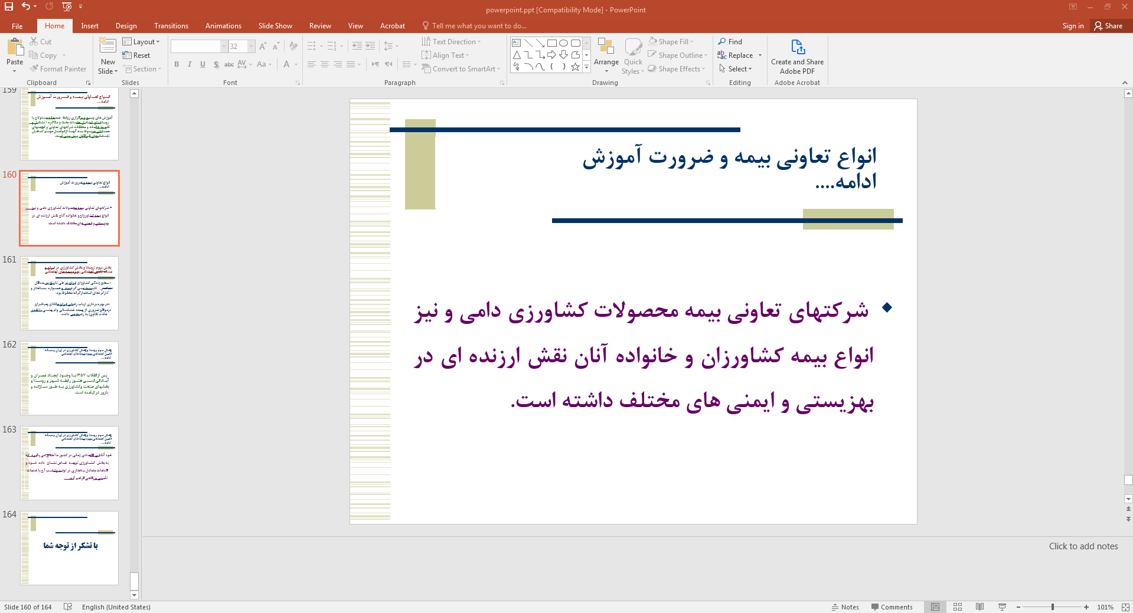Toggle Center alignment

[325, 64]
